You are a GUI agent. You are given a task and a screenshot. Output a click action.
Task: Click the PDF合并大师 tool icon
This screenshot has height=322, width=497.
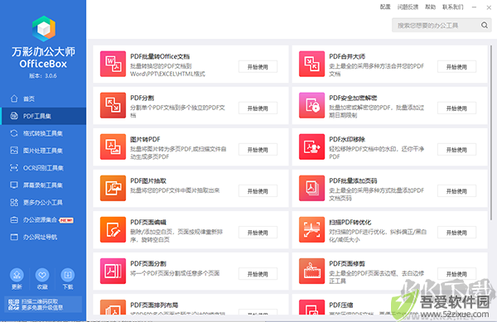[x=311, y=64]
